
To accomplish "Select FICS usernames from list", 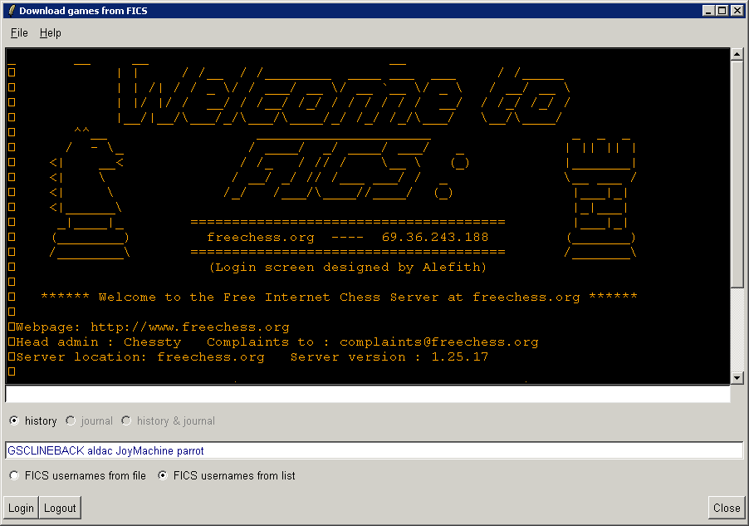I will (163, 476).
